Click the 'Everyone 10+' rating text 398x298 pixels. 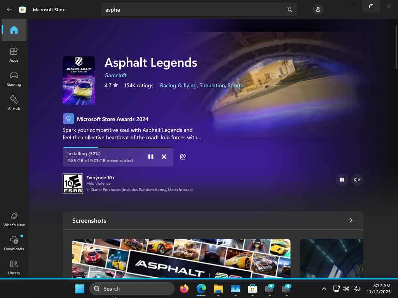(101, 178)
